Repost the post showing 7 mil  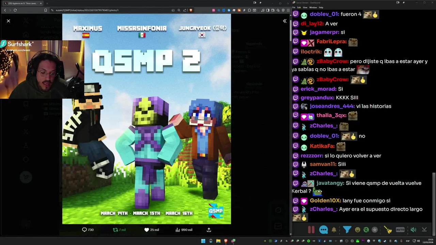click(119, 230)
